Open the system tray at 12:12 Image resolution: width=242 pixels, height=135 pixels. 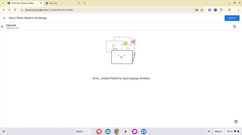click(233, 131)
